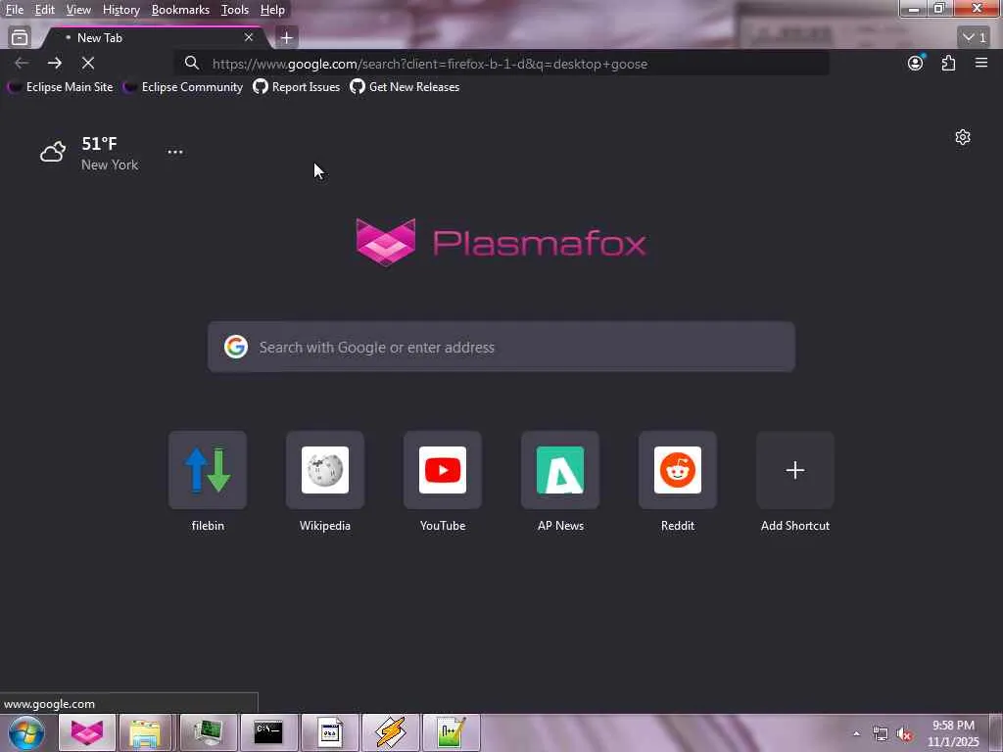Image resolution: width=1003 pixels, height=752 pixels.
Task: Open the Edit menu
Action: click(x=44, y=10)
